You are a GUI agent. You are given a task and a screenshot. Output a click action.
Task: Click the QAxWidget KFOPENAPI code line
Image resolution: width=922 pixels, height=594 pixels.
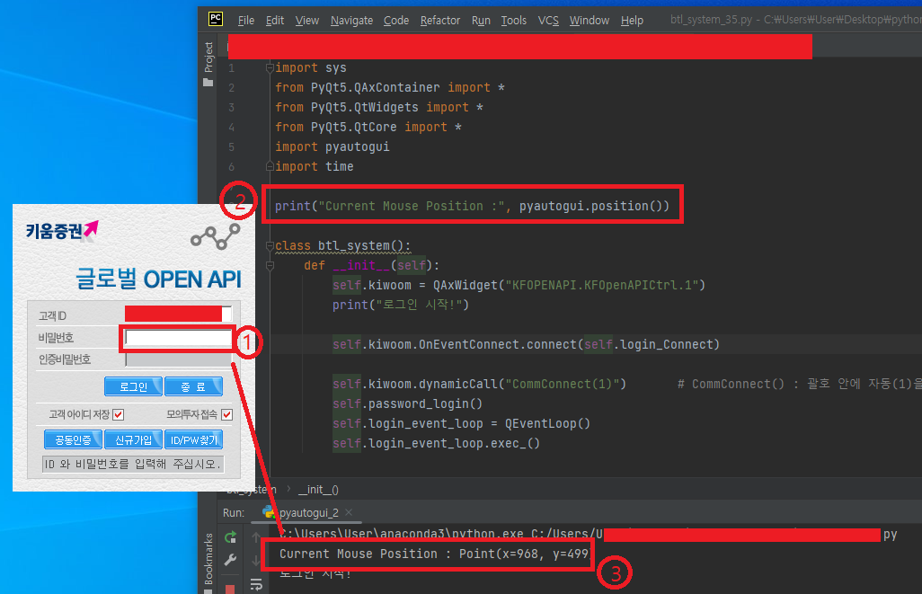(x=519, y=285)
